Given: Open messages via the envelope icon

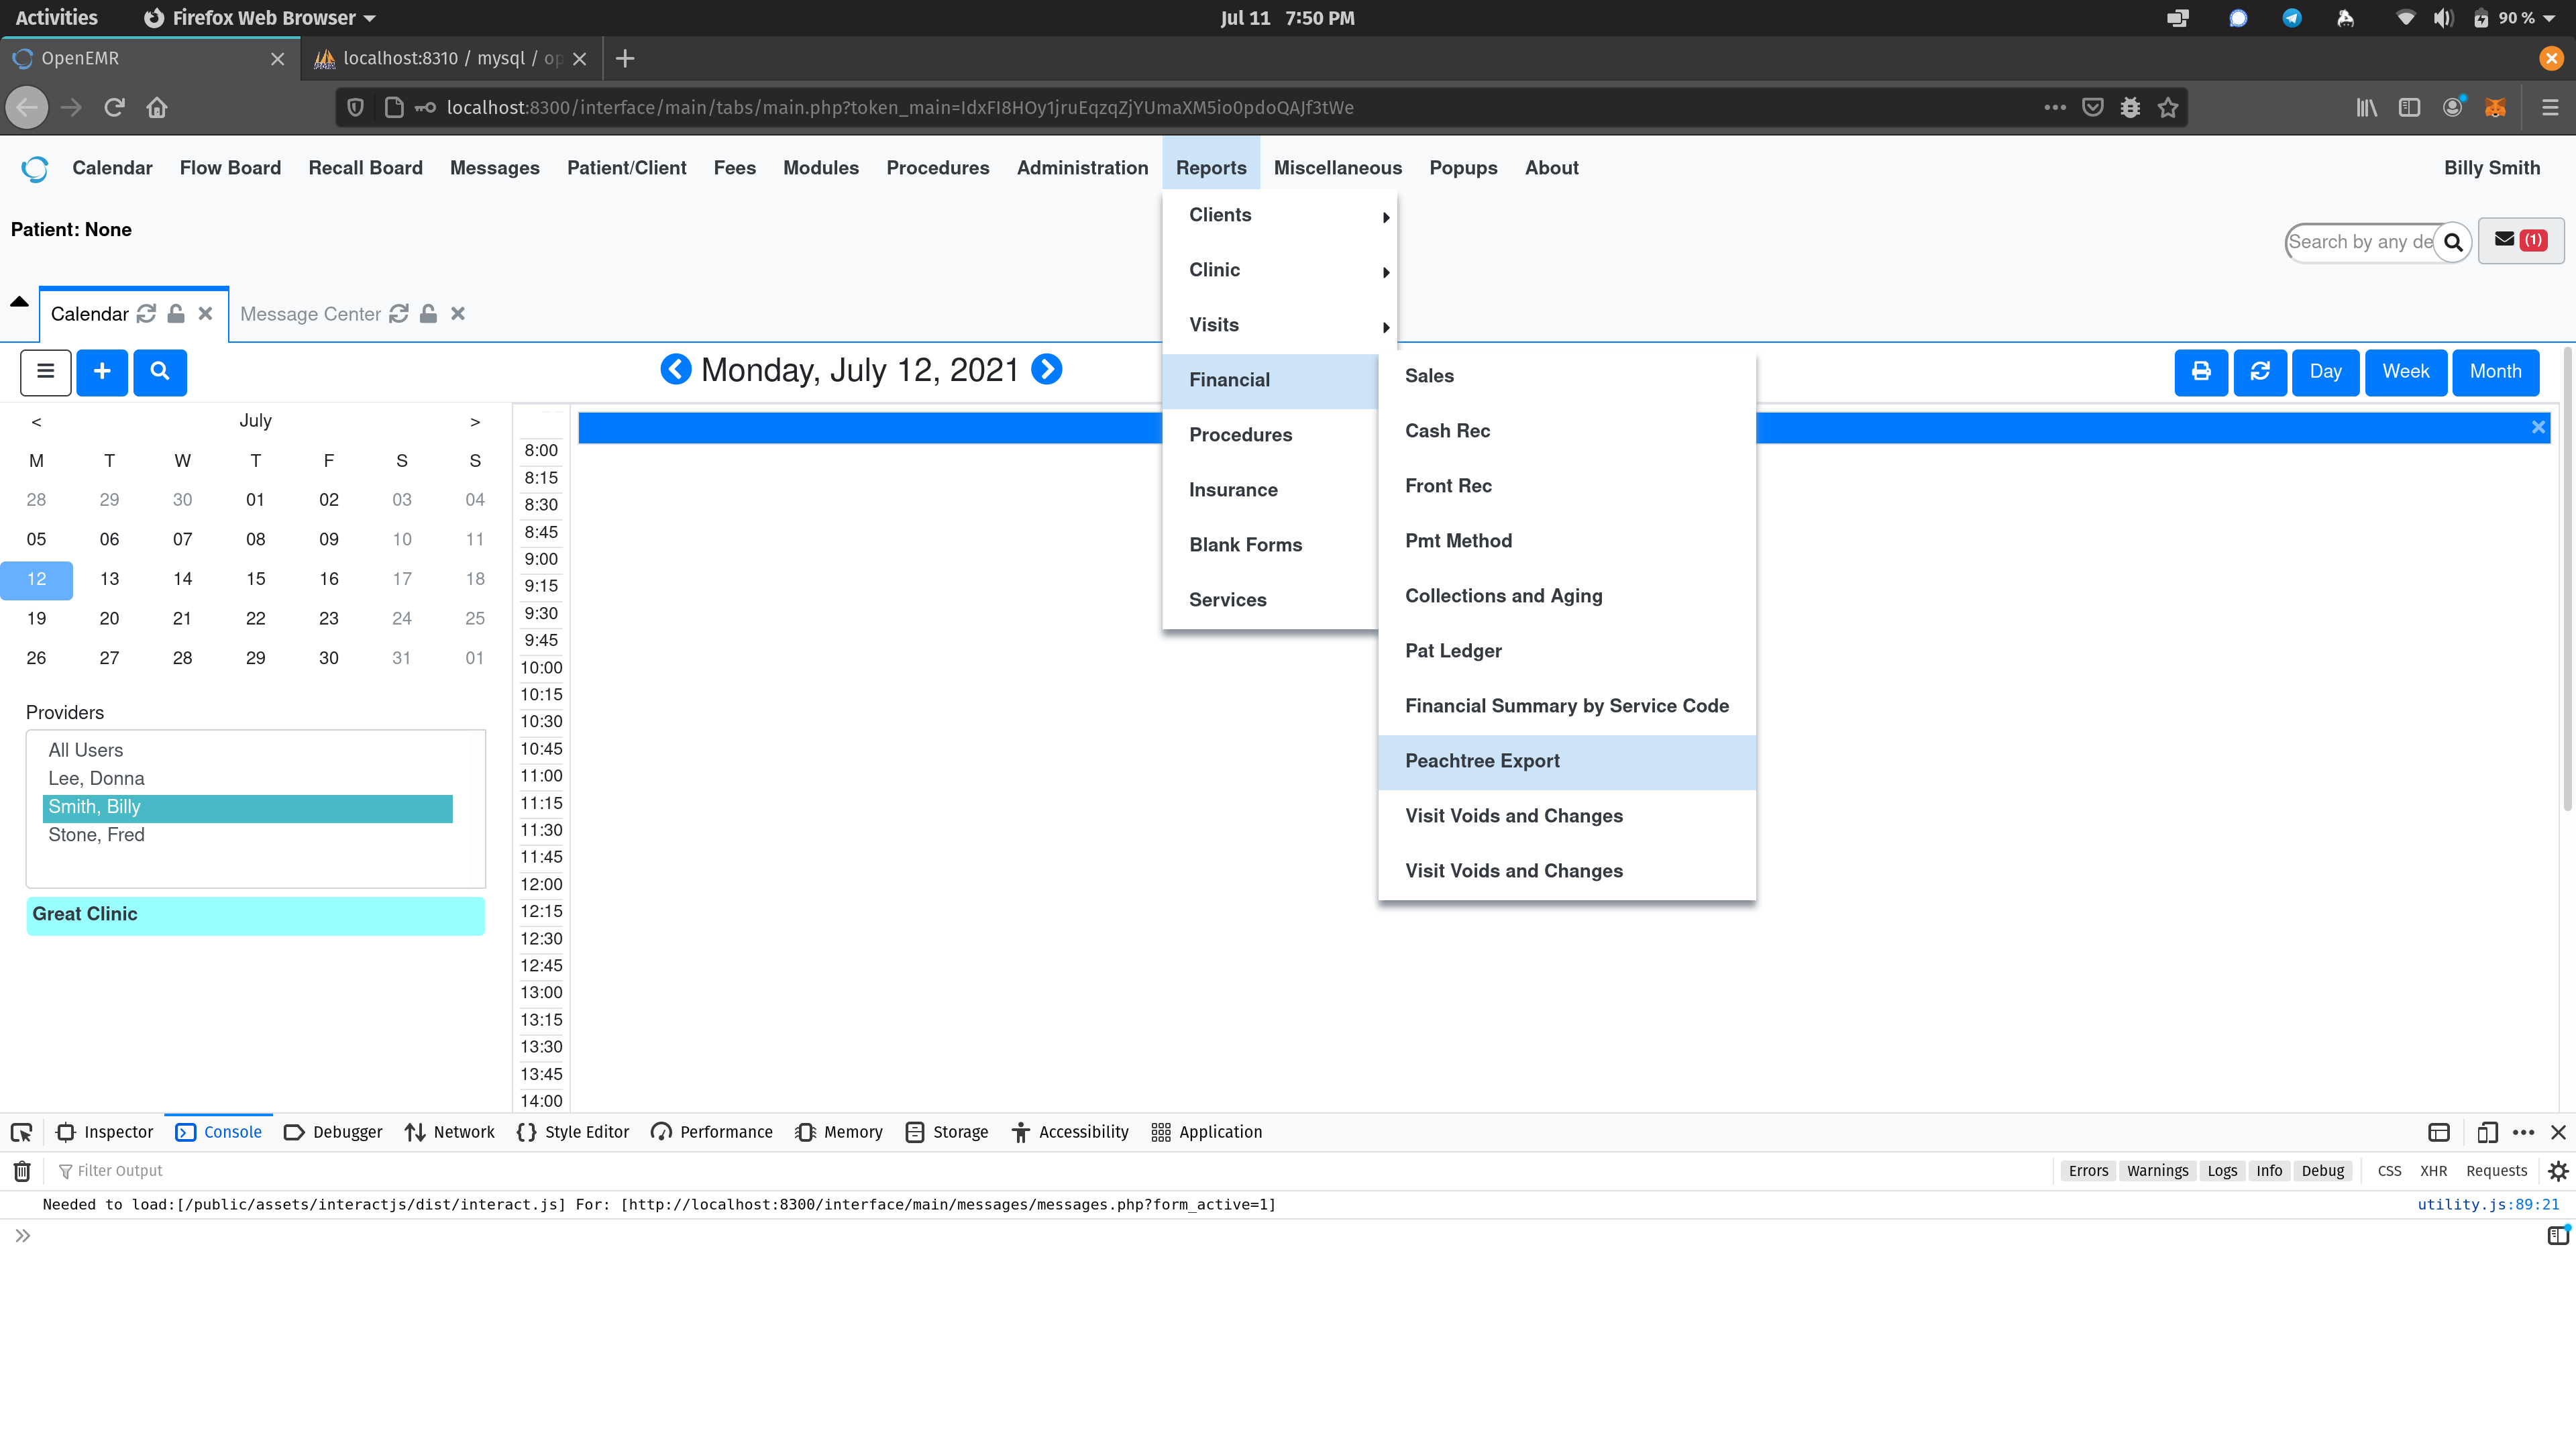Looking at the screenshot, I should pyautogui.click(x=2504, y=240).
